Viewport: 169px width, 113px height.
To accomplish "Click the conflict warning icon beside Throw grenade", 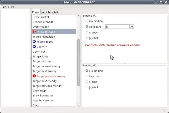I will coord(34,32).
